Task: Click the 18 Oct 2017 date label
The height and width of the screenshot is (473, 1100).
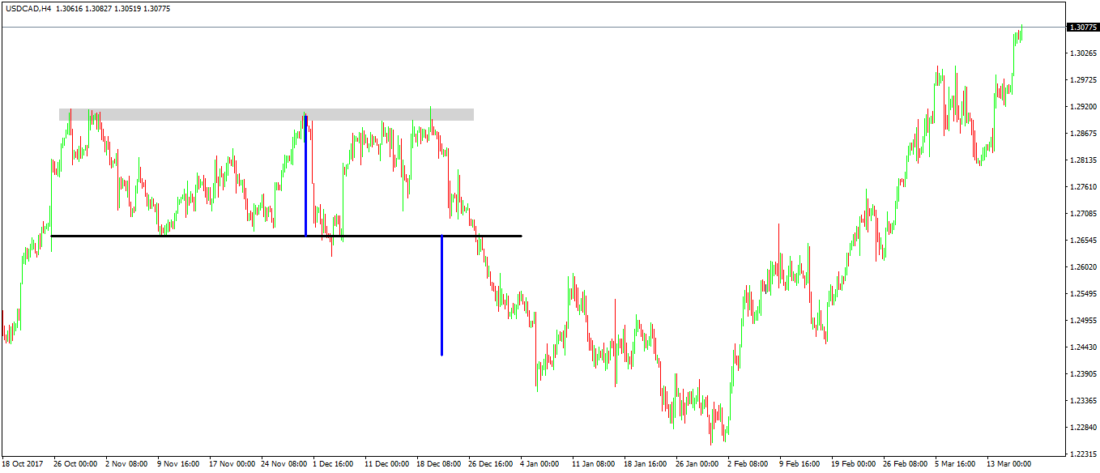Action: 21,464
